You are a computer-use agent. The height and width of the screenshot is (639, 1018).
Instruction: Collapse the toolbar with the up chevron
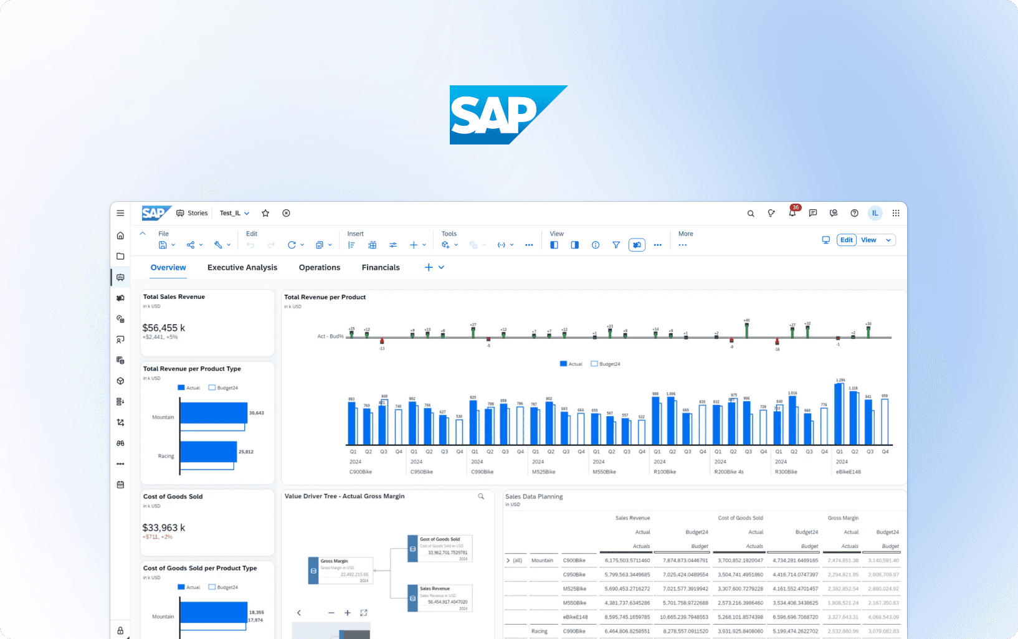pyautogui.click(x=143, y=234)
